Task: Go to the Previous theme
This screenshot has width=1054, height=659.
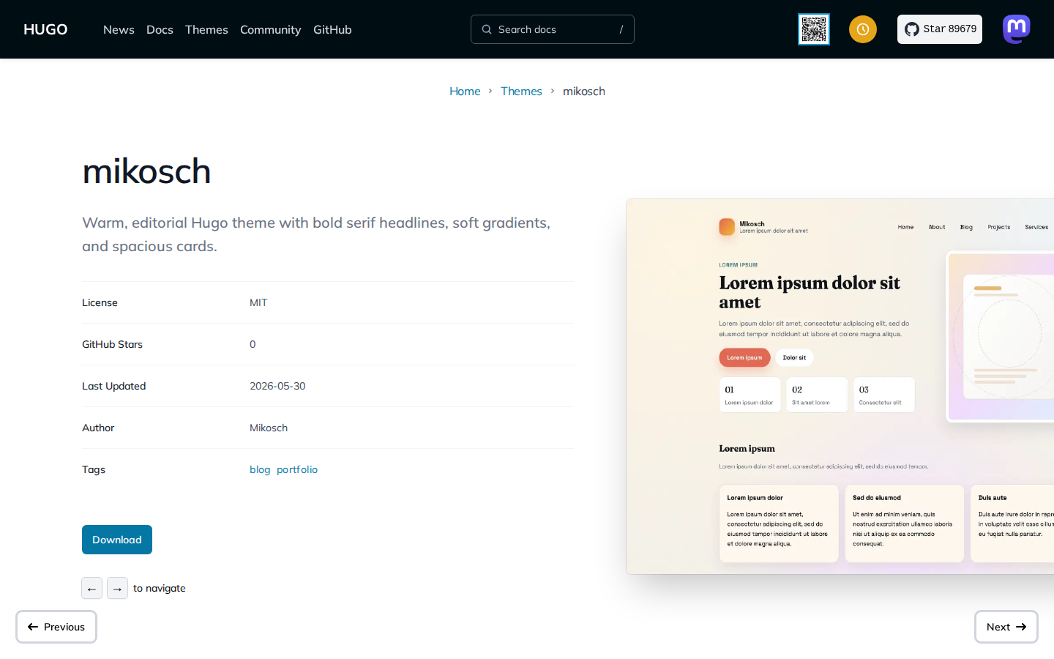Action: pyautogui.click(x=56, y=627)
